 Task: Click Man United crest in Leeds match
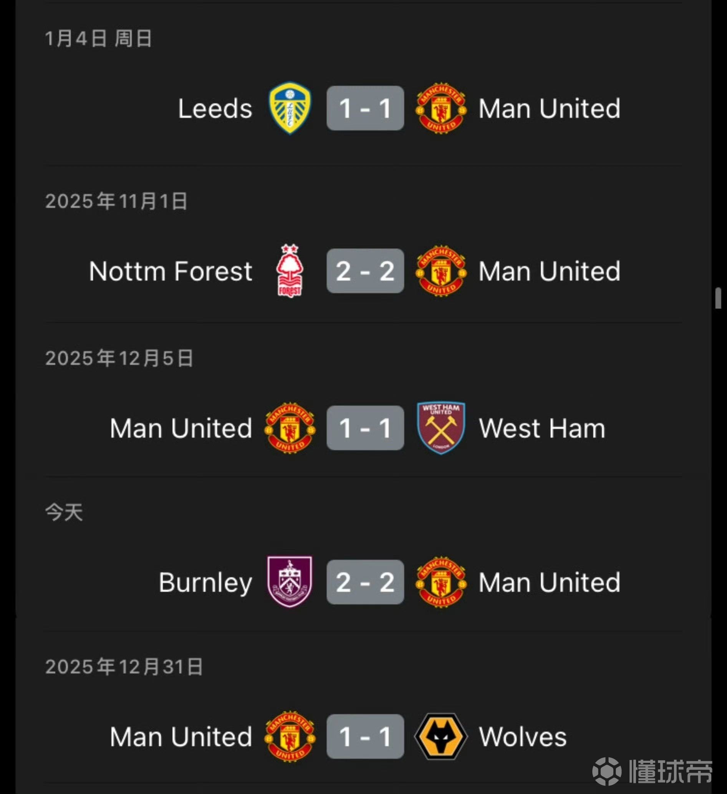441,108
